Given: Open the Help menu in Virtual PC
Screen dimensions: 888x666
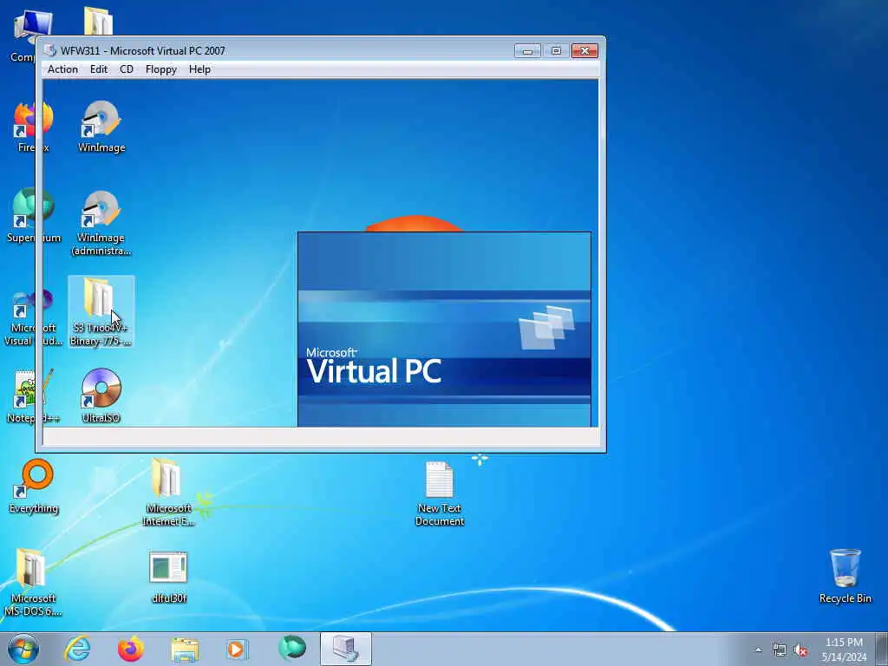Looking at the screenshot, I should click(199, 69).
